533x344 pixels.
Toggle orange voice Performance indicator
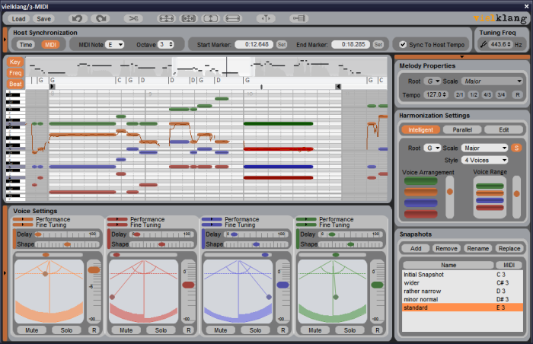pos(23,219)
